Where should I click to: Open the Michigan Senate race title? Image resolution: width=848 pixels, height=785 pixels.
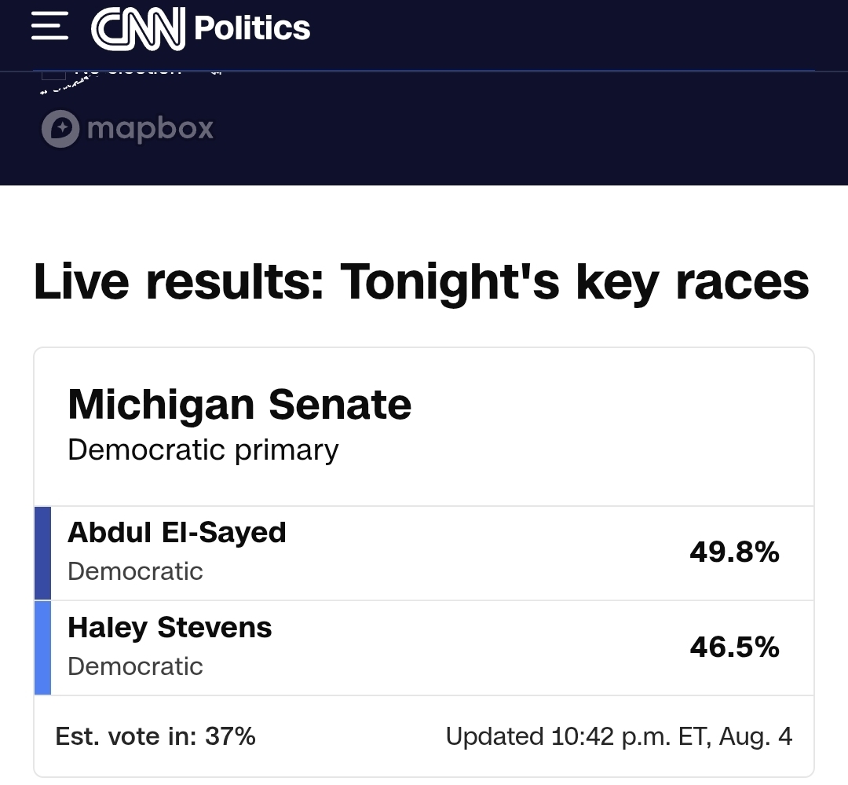pos(239,405)
